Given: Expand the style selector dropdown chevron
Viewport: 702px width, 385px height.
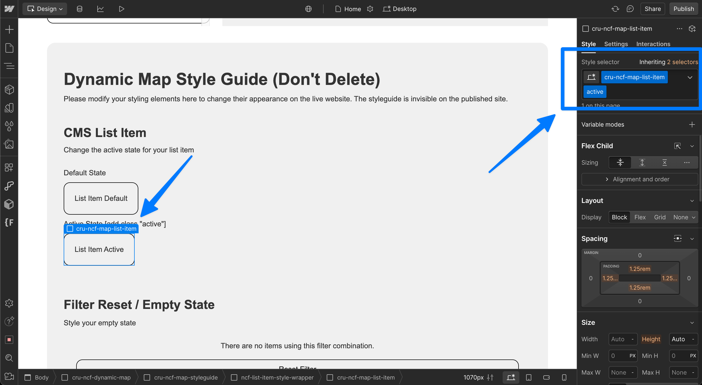Looking at the screenshot, I should point(690,77).
